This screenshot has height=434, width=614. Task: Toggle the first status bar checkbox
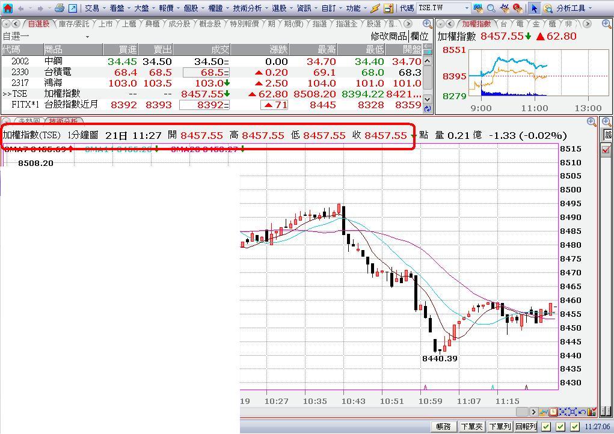pos(546,427)
